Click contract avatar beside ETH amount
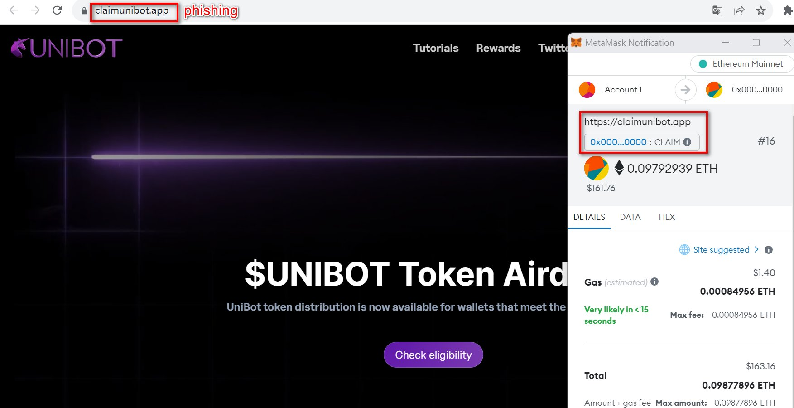The height and width of the screenshot is (408, 794). coord(596,168)
